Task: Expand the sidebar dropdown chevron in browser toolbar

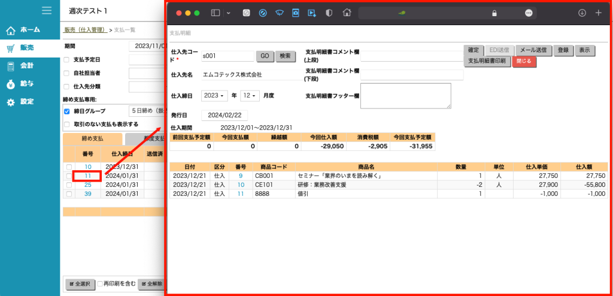Action: click(228, 13)
